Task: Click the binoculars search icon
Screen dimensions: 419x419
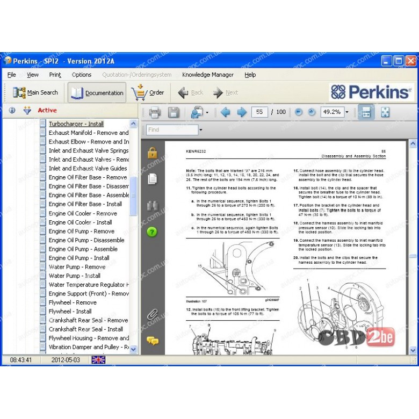Action: [153, 206]
